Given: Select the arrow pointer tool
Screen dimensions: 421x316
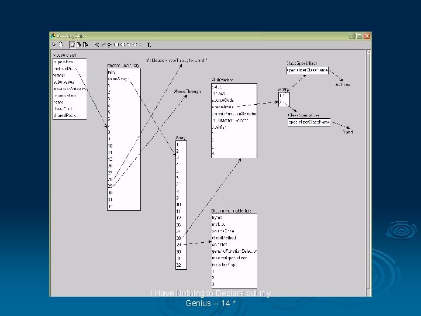Looking at the screenshot, I should pyautogui.click(x=54, y=44).
